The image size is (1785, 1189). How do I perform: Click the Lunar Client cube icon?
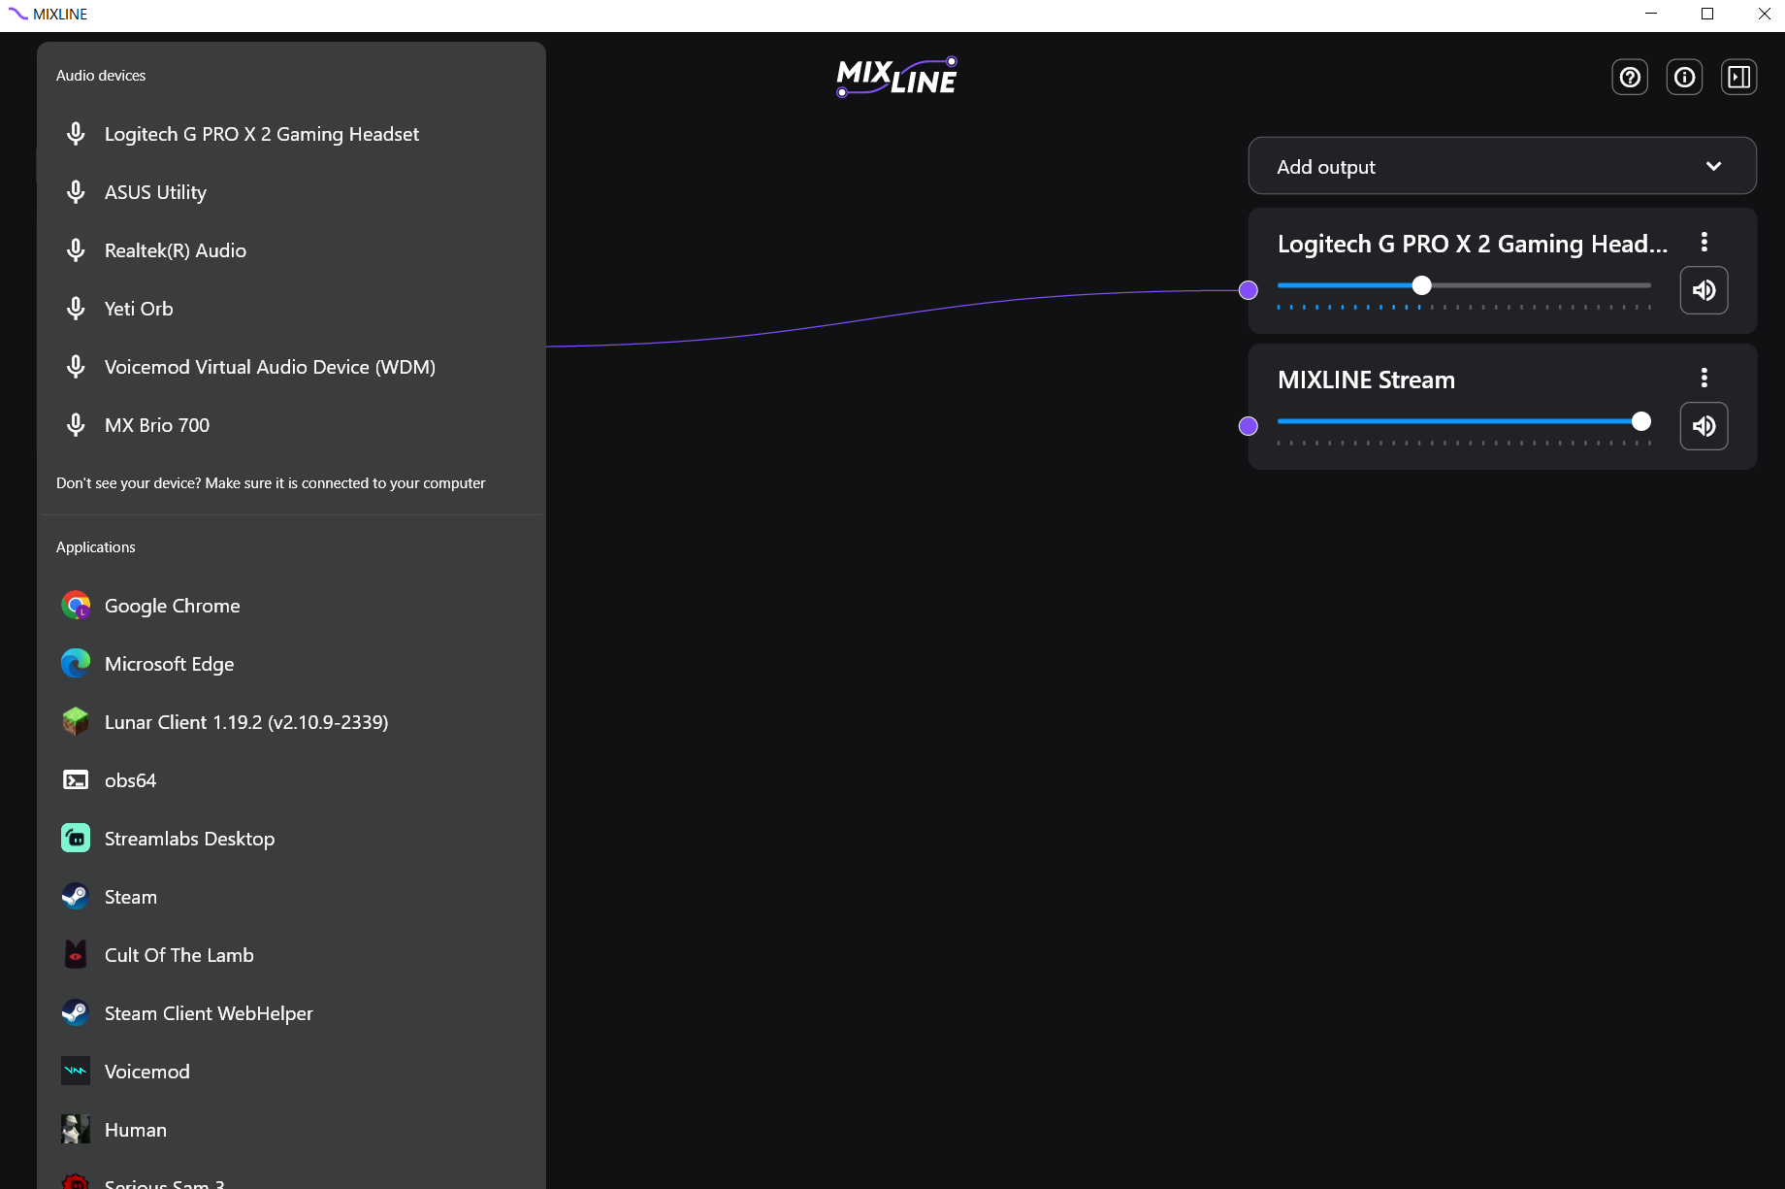(x=76, y=722)
